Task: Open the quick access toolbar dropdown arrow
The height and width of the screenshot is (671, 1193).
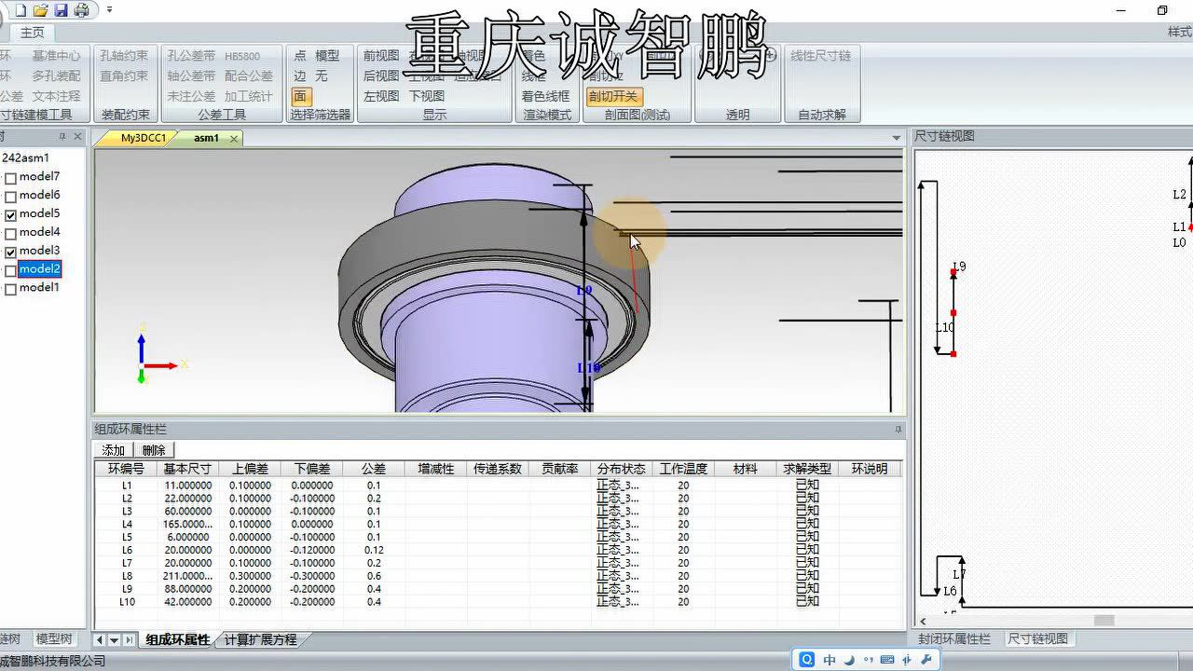Action: [109, 10]
